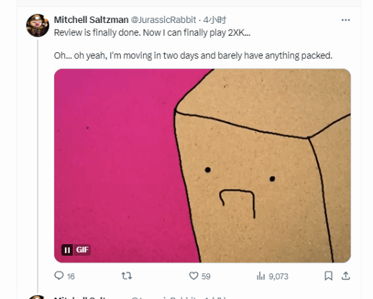
Task: Pause the playing GIF
Action: 67,250
